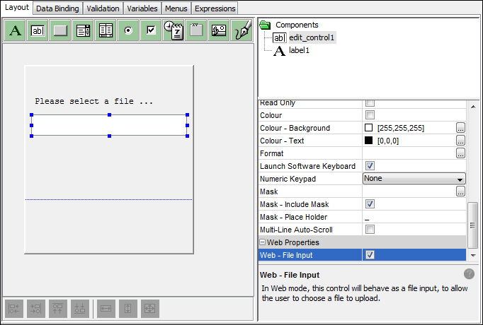Pick the date/time calendar control tool
Screen dimensions: 483x325
click(x=174, y=30)
